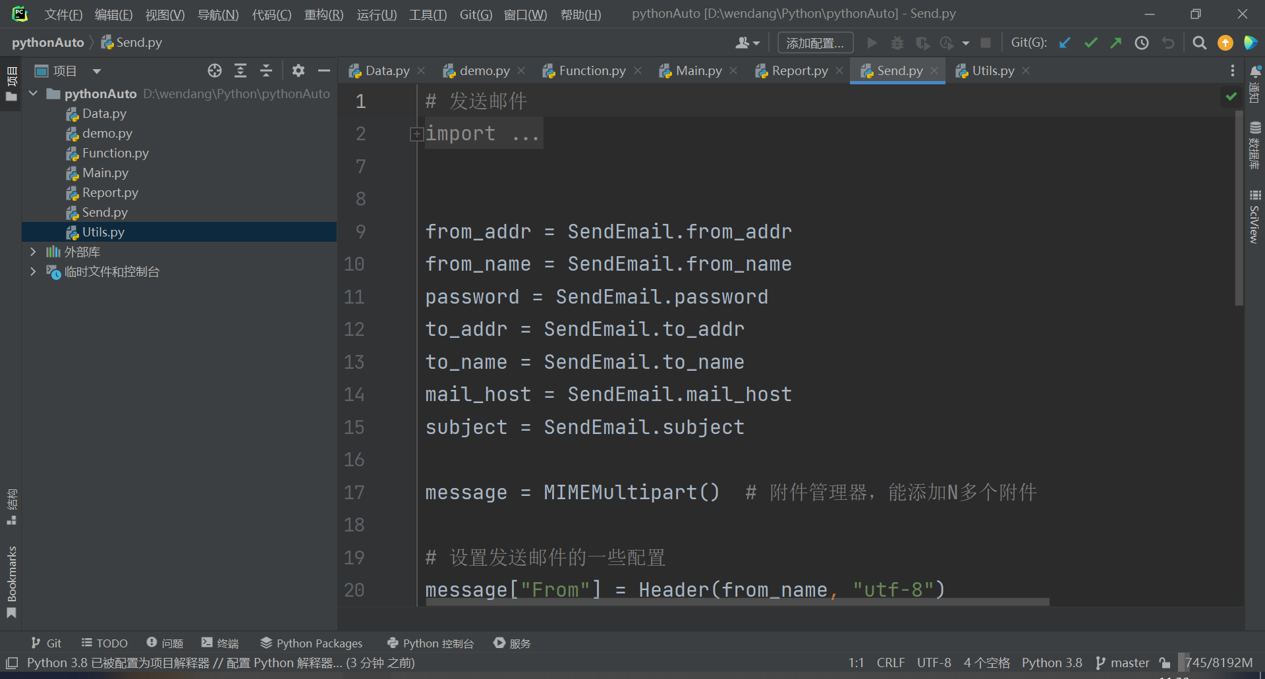Open Notifications sidebar bell
Image resolution: width=1265 pixels, height=679 pixels.
1255,83
